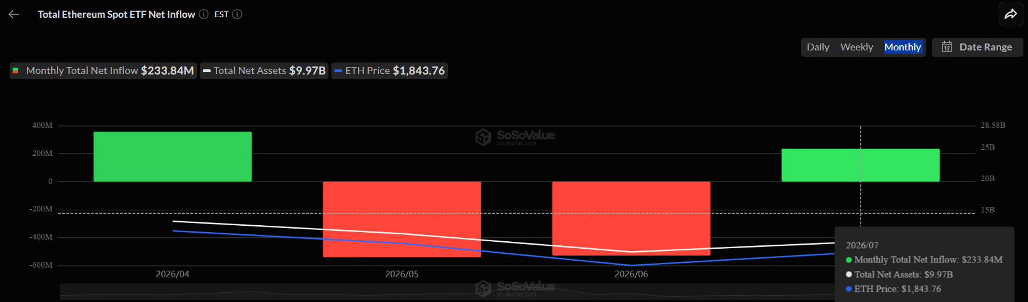Click the 400M y-axis label
The image size is (1028, 302).
tap(42, 125)
